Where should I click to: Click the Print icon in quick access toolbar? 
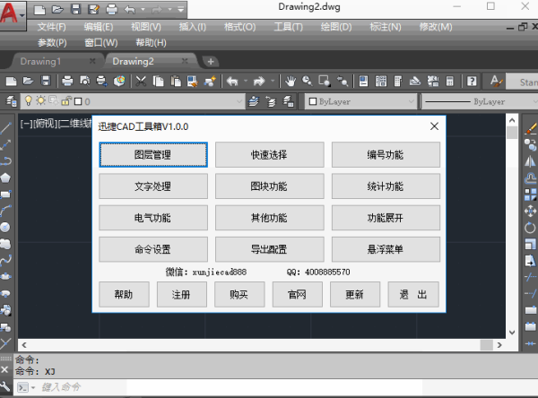click(112, 9)
